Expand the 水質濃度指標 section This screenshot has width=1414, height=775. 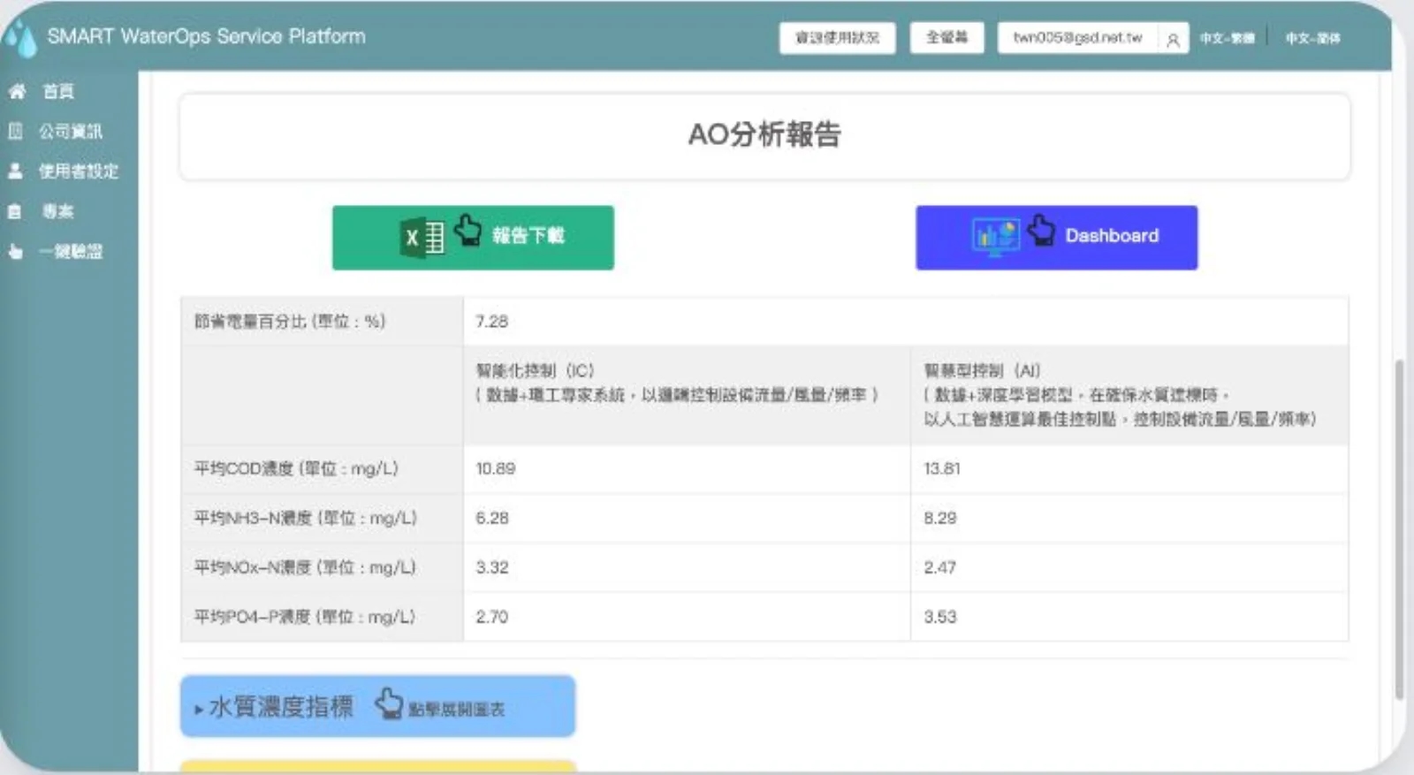[x=377, y=706]
